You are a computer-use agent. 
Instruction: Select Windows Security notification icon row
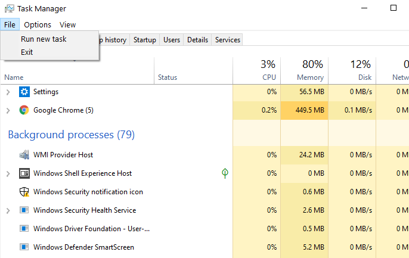pyautogui.click(x=204, y=192)
